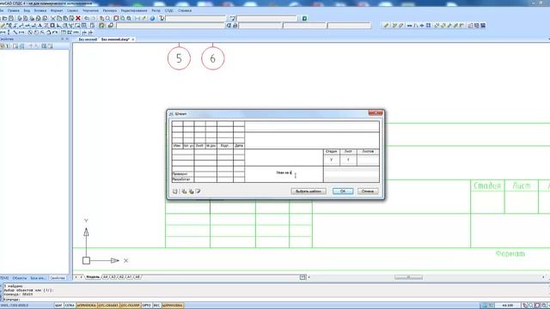Toggle ОТС-ПОЛЯР polar tracking in status bar

(x=130, y=306)
